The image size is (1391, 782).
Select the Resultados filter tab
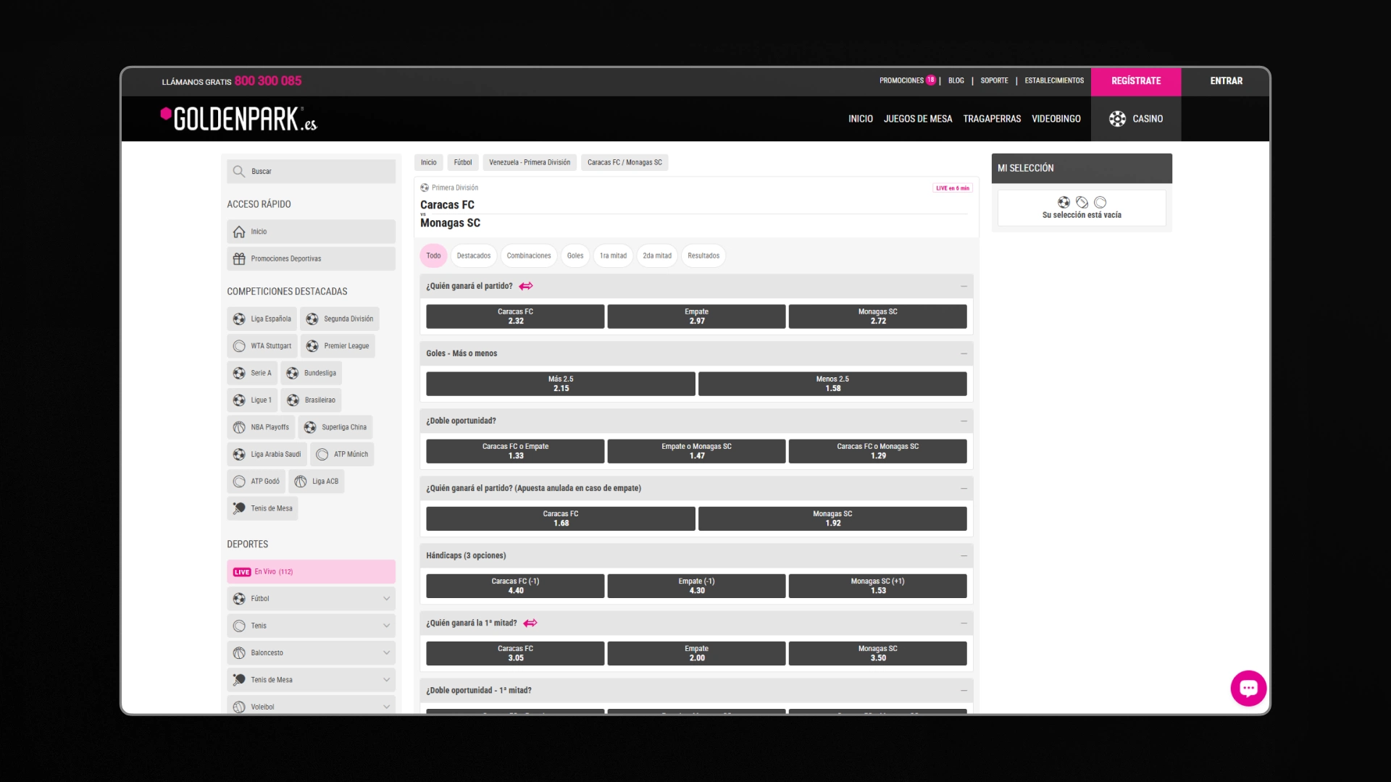(x=703, y=256)
